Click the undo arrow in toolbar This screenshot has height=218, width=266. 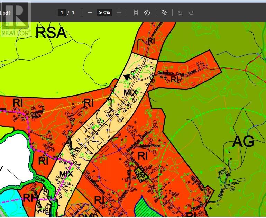click(180, 12)
